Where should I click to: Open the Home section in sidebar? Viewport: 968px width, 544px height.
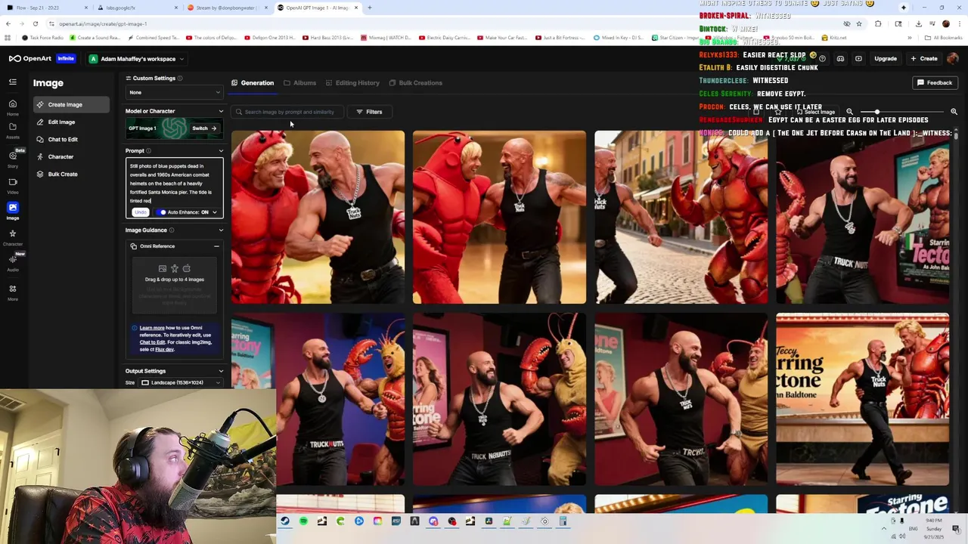[12, 107]
